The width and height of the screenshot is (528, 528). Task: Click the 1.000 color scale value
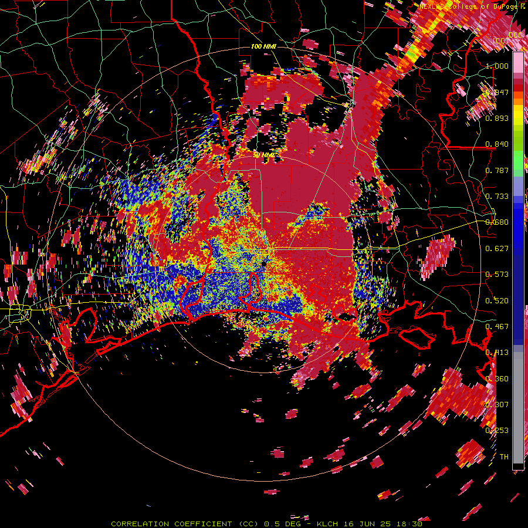point(497,66)
